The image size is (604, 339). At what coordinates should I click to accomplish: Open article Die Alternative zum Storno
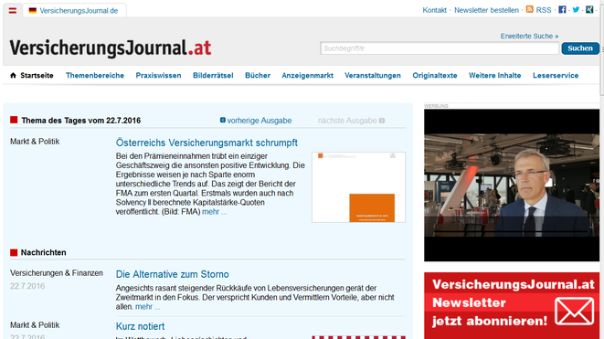click(x=172, y=274)
